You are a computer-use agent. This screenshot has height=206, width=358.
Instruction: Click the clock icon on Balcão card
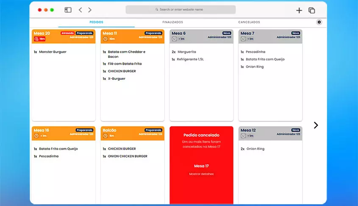(105, 136)
